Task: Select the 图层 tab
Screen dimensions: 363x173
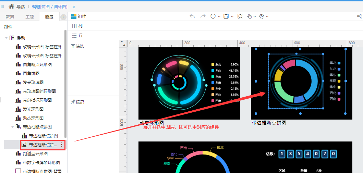Action: [x=49, y=17]
